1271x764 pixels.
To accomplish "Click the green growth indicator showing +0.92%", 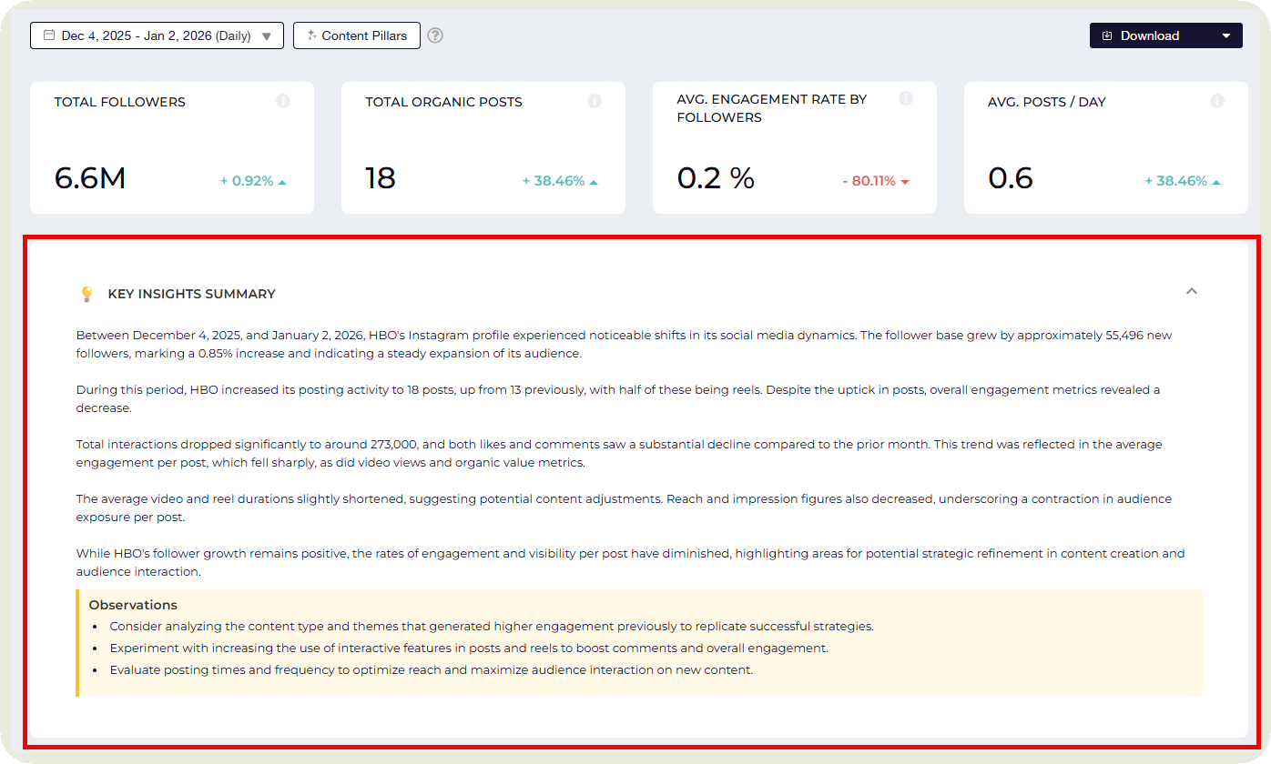I will [252, 181].
